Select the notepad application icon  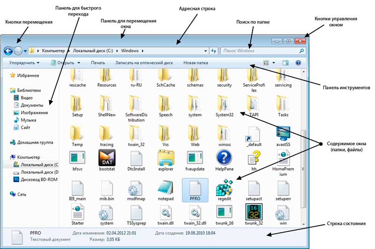point(166,188)
